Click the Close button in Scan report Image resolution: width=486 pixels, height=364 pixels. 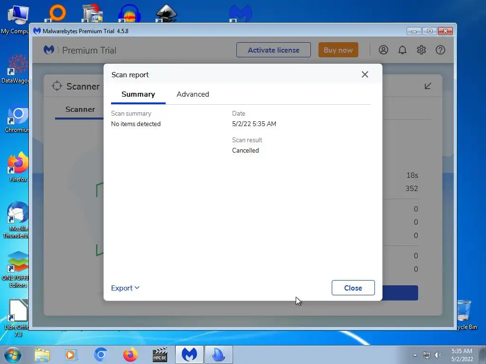(353, 288)
